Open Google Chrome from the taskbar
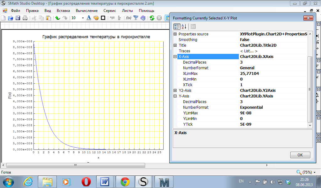This screenshot has height=188, width=321. (125, 181)
